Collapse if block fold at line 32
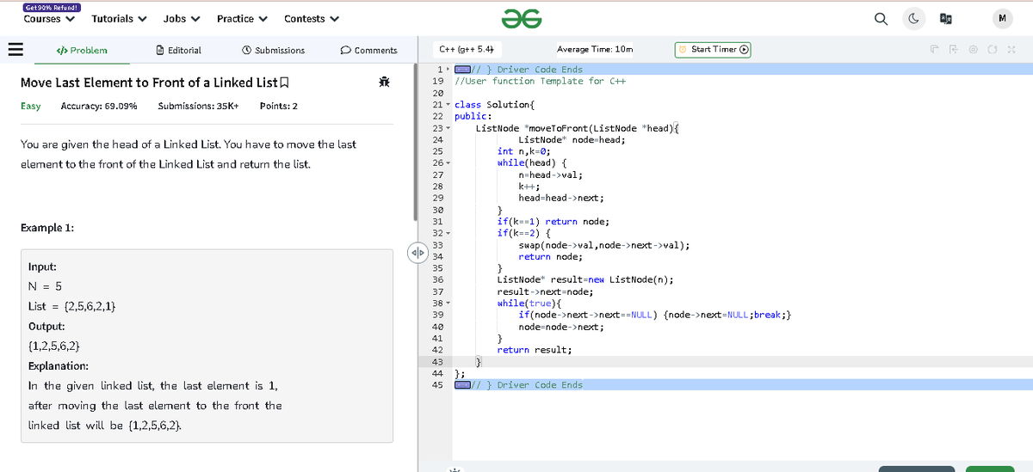1033x472 pixels. (448, 233)
